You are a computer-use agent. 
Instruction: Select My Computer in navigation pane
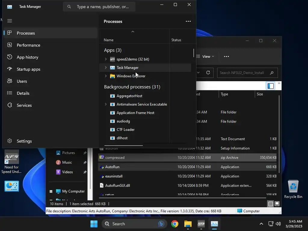point(73,191)
